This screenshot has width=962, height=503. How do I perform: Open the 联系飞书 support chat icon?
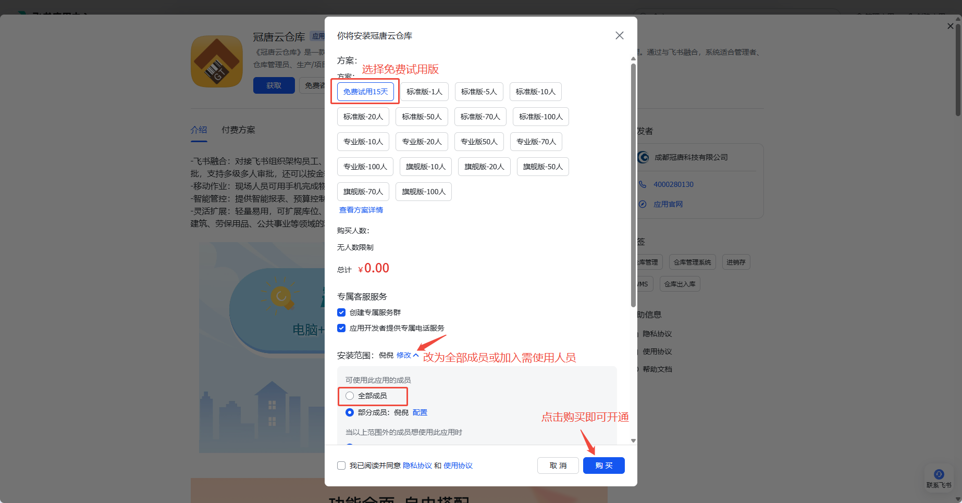click(x=939, y=478)
